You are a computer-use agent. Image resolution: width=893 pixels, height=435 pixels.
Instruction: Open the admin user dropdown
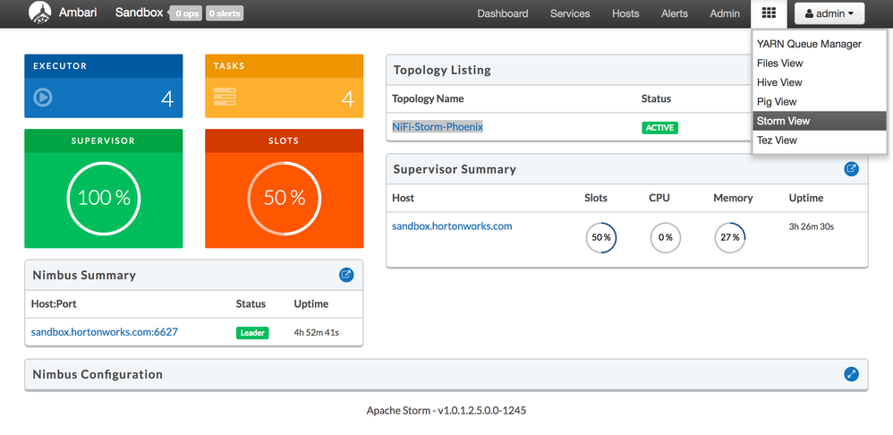tap(829, 13)
